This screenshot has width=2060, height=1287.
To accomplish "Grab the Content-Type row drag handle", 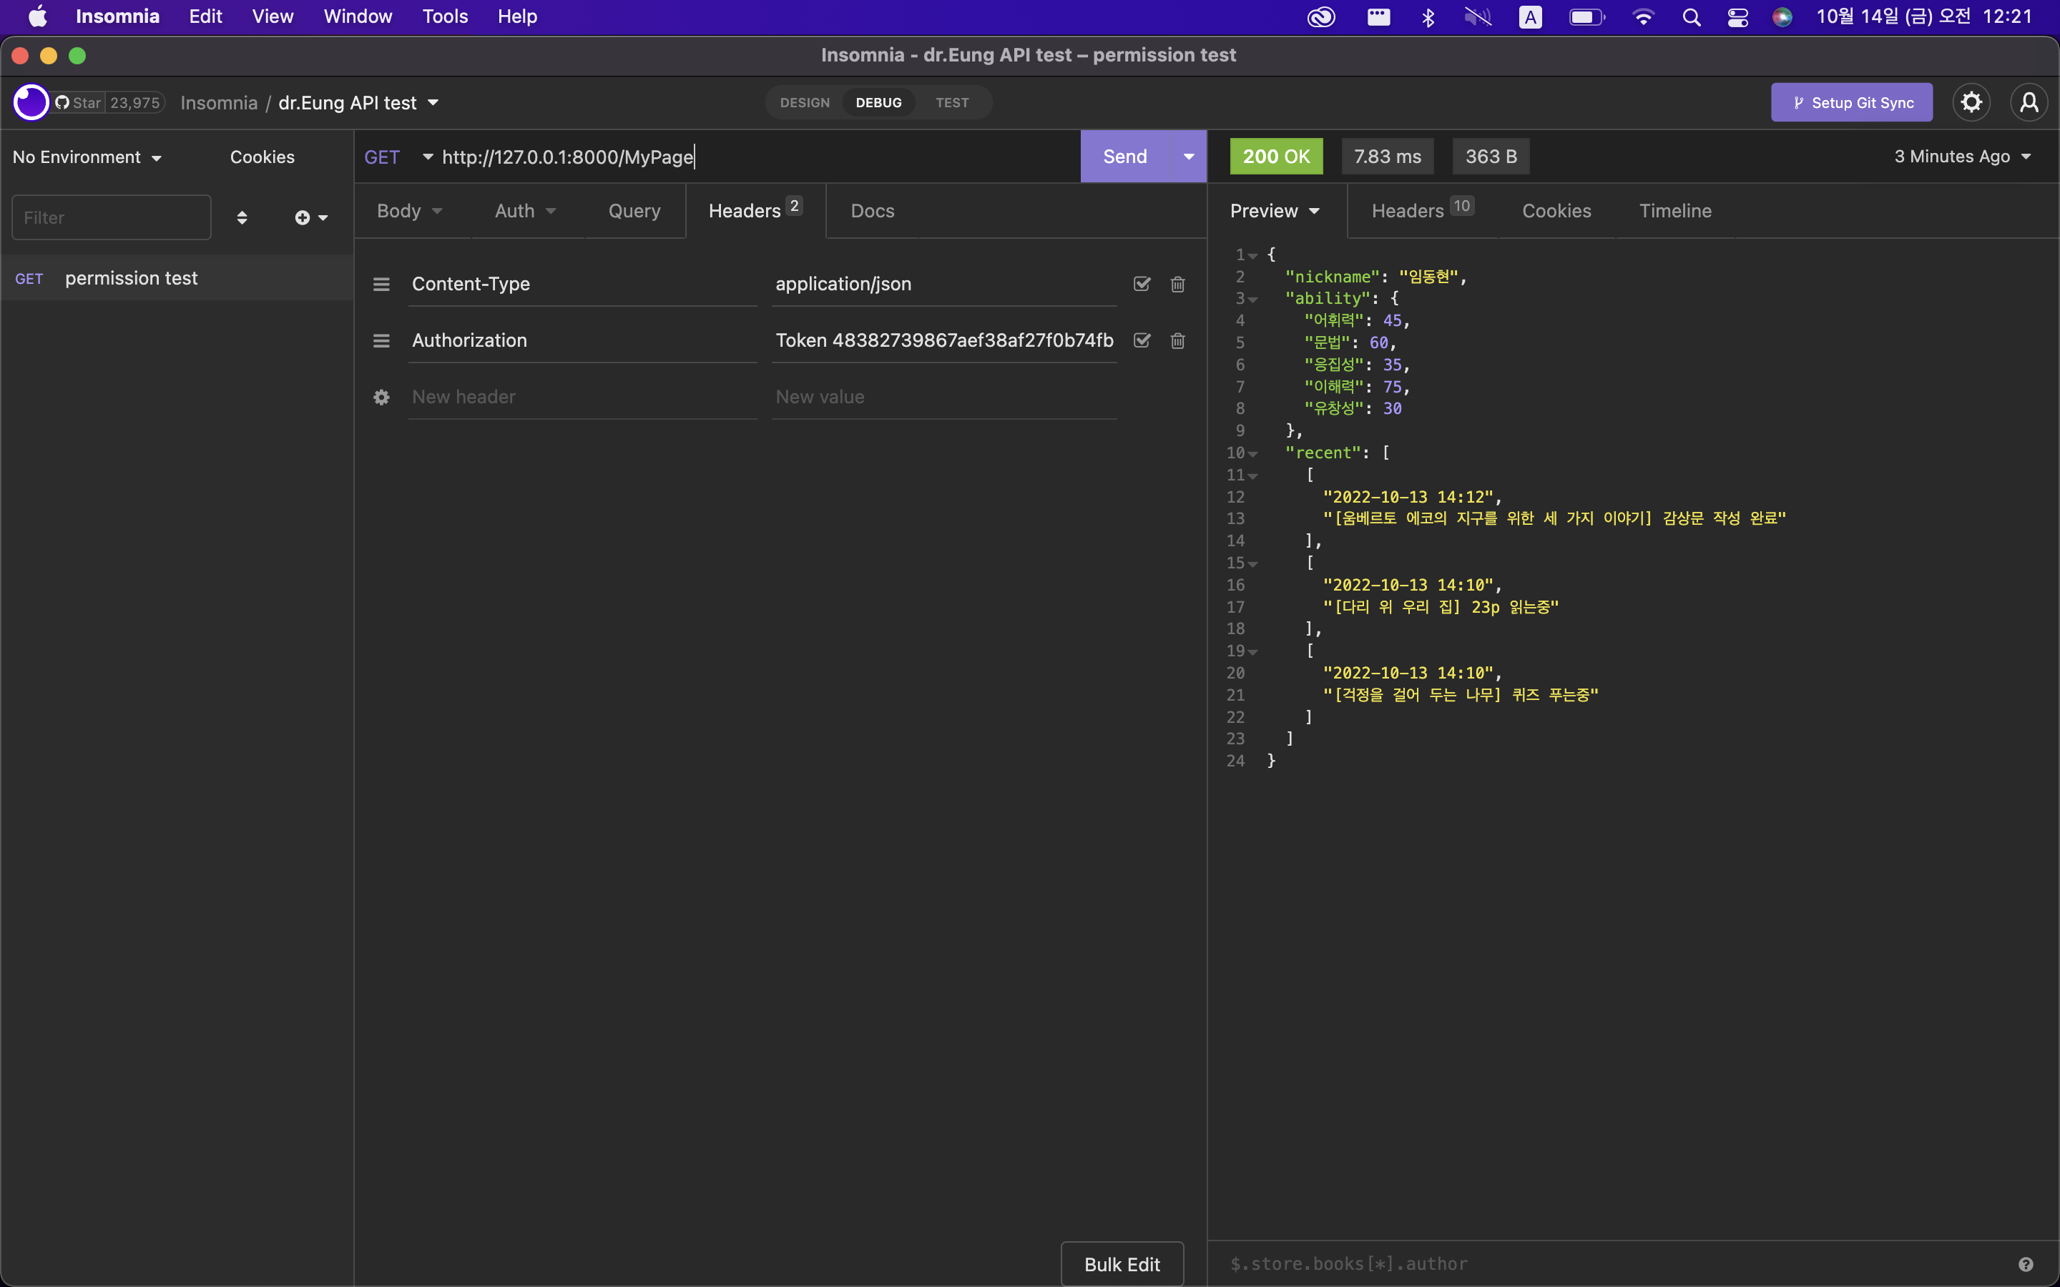I will click(381, 285).
